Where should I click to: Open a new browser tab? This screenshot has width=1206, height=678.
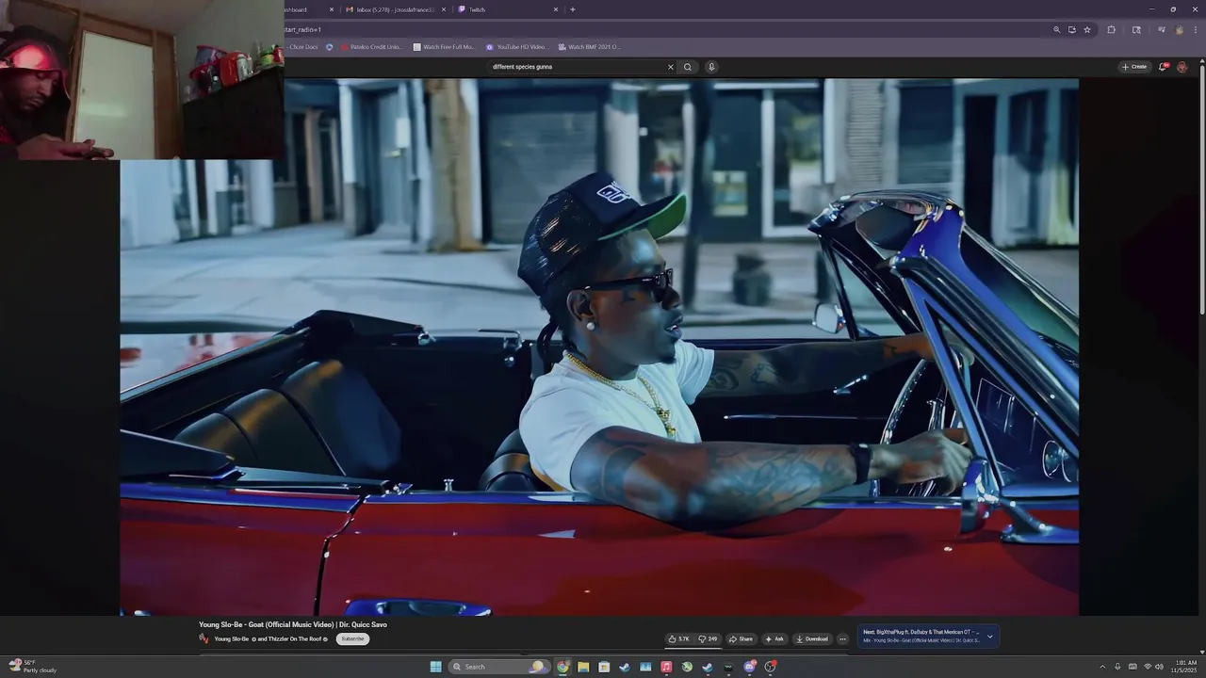(573, 9)
